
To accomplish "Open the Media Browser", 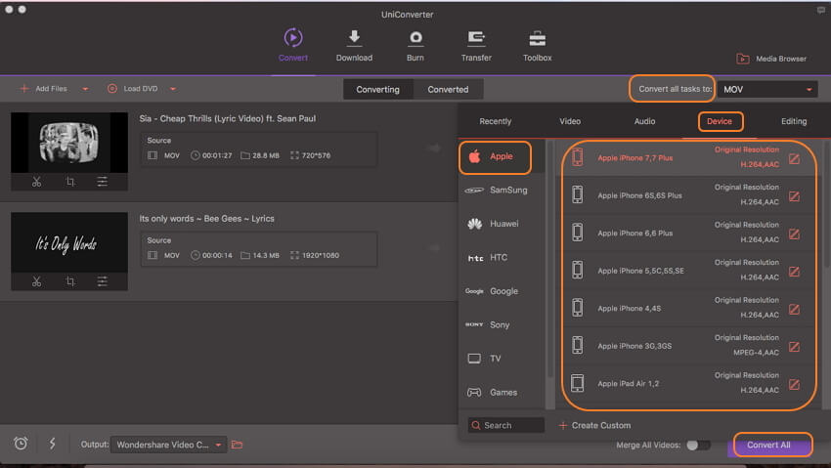I will [771, 59].
